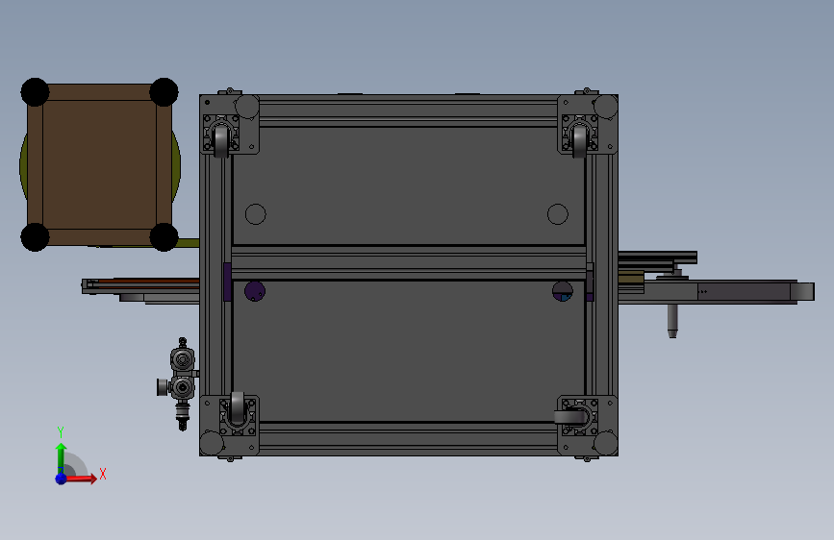Select the brown box component

click(x=99, y=164)
